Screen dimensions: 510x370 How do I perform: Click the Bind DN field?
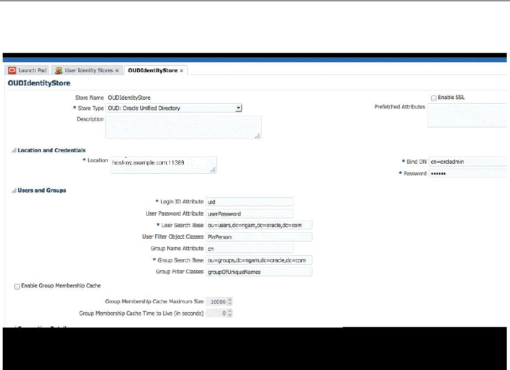coord(467,162)
